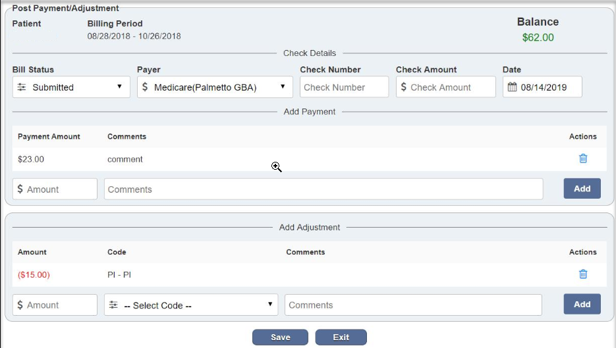Screen dimensions: 616x348
Task: Open the Bill Status dropdown showing Submitted
Action: pos(71,87)
